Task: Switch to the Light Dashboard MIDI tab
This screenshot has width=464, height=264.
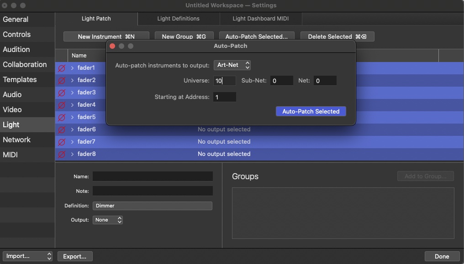Action: pos(260,19)
